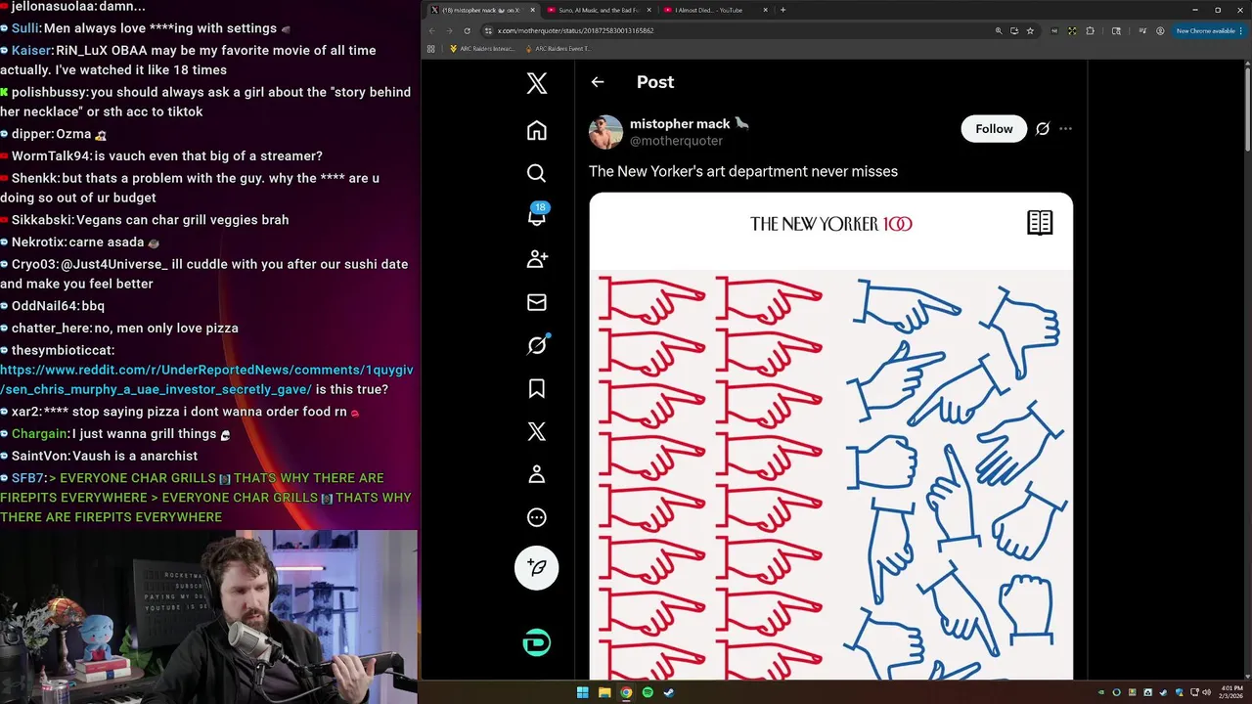Open Chrome from the taskbar
Screen dimensions: 1252x704
click(x=626, y=692)
